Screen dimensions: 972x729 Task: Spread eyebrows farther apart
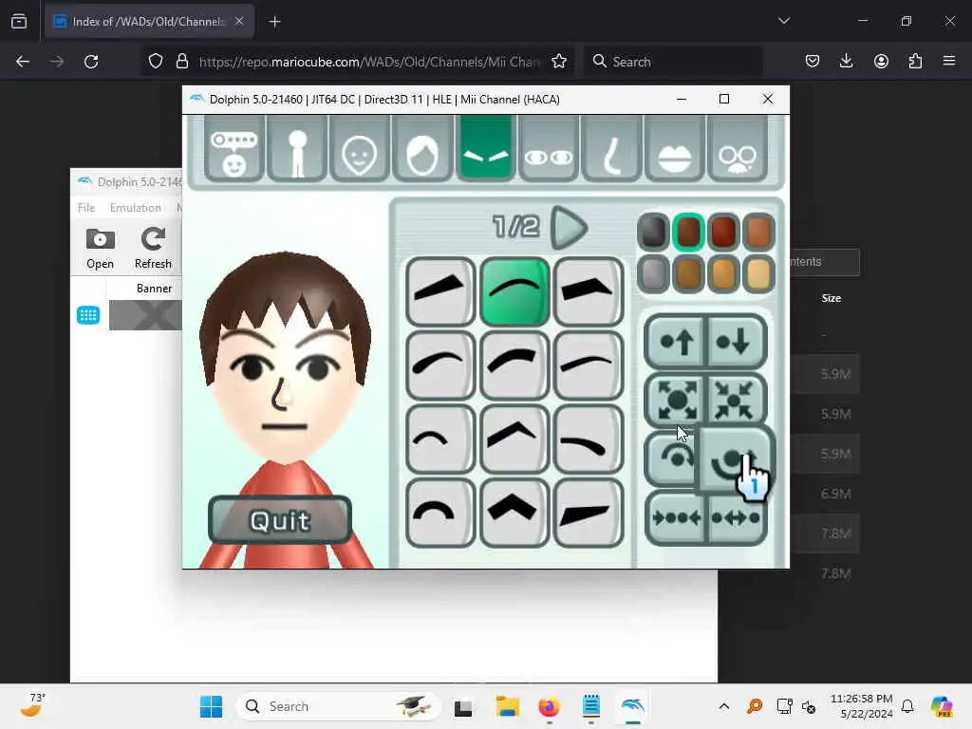(x=737, y=517)
